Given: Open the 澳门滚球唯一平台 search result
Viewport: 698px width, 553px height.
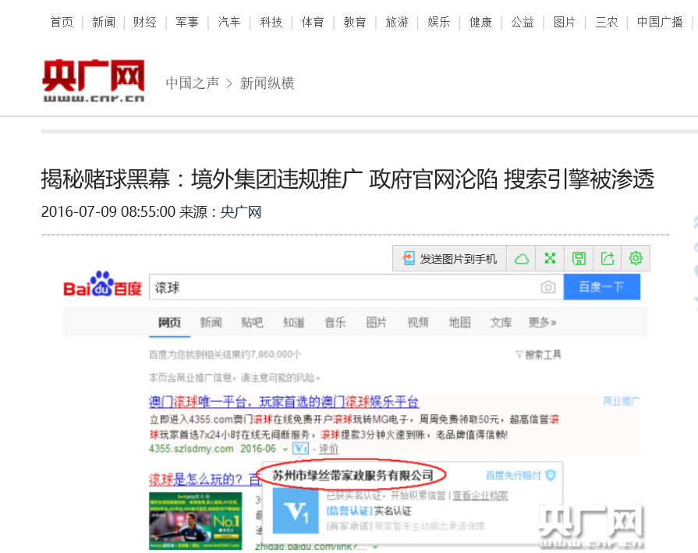Looking at the screenshot, I should point(284,402).
